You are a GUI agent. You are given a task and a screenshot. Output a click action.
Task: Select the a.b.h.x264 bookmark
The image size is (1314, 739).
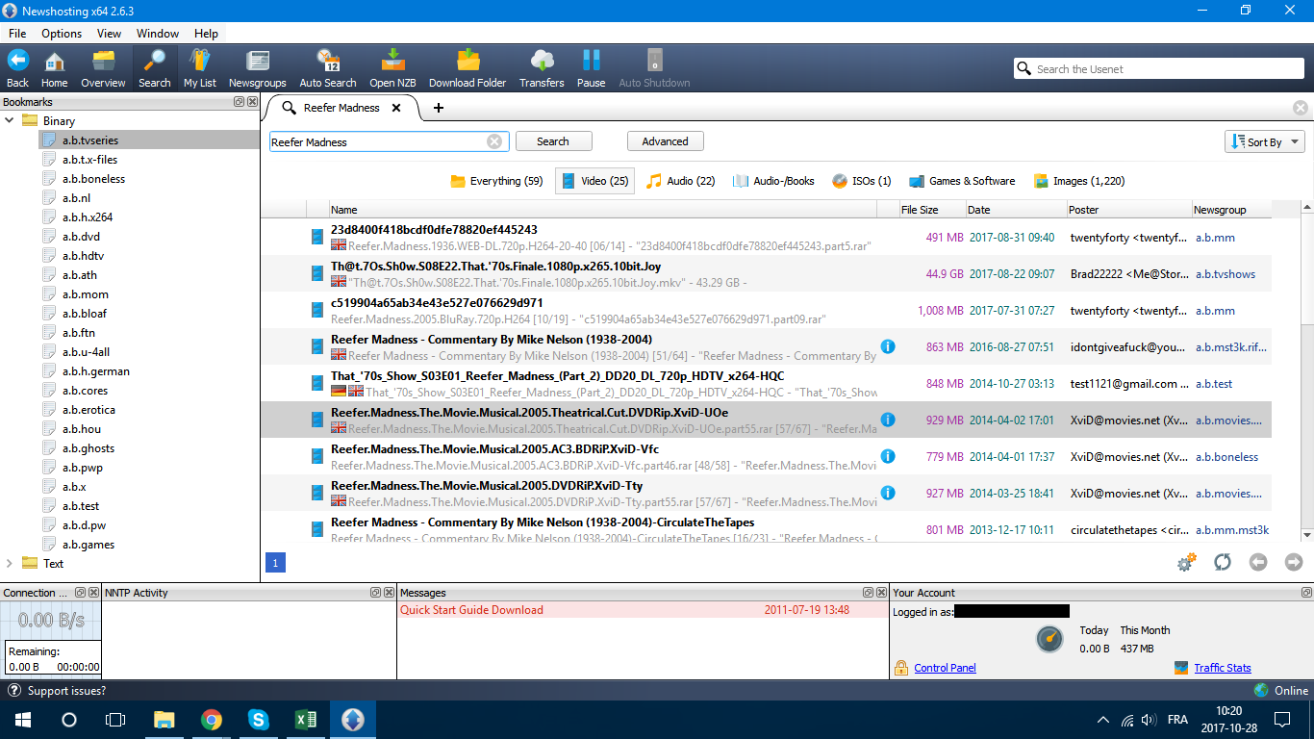88,217
